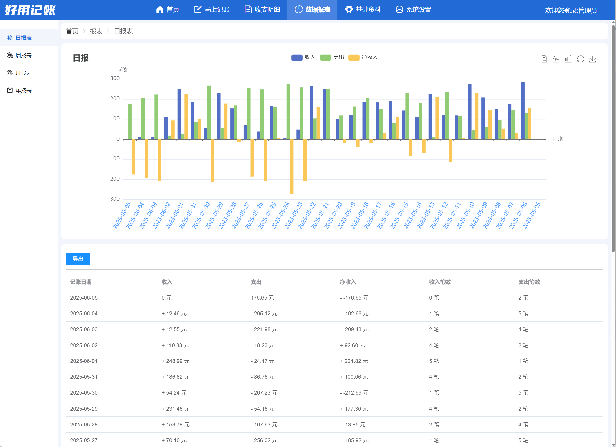
Task: Click the 月报表 sidebar icon
Action: point(10,73)
